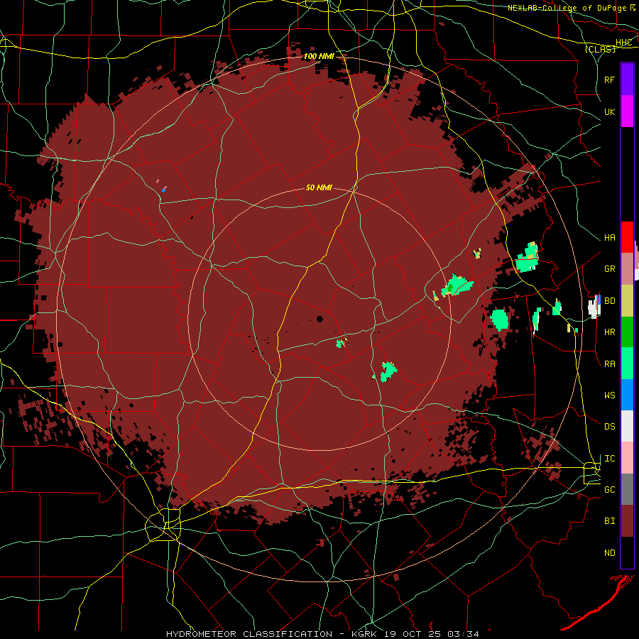Screen dimensions: 639x639
Task: Click the black radar site dot at center
Action: tap(319, 319)
